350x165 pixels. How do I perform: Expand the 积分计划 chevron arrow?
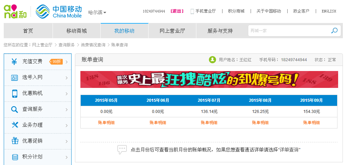[x=66, y=157]
